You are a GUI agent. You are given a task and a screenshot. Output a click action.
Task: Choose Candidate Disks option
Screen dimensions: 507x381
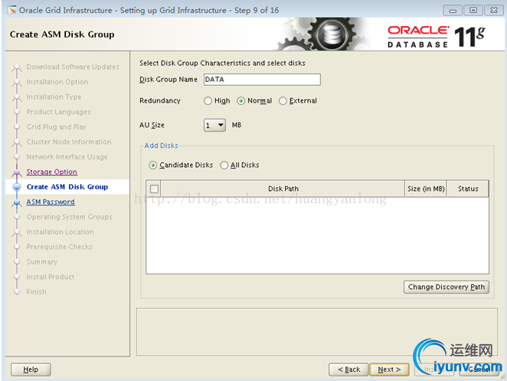pyautogui.click(x=153, y=166)
